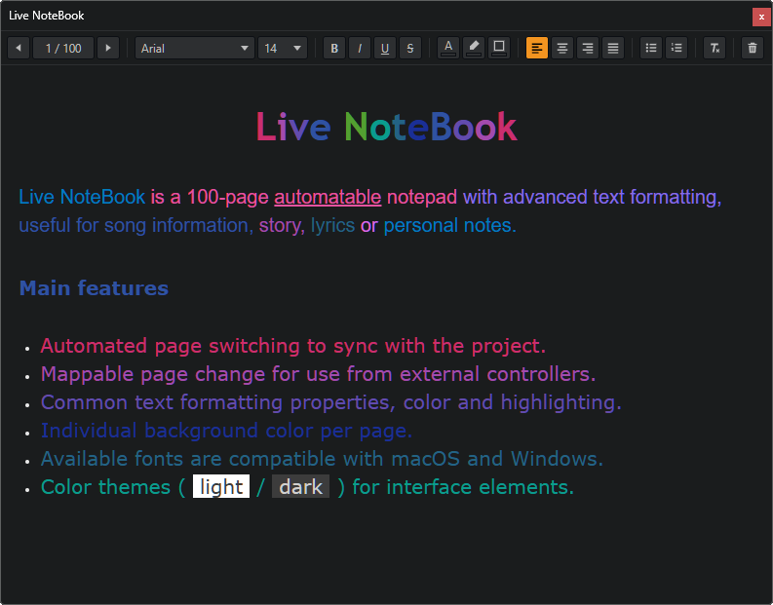The width and height of the screenshot is (773, 605).
Task: Click the 'Mappable page change' bullet line
Action: coord(318,374)
